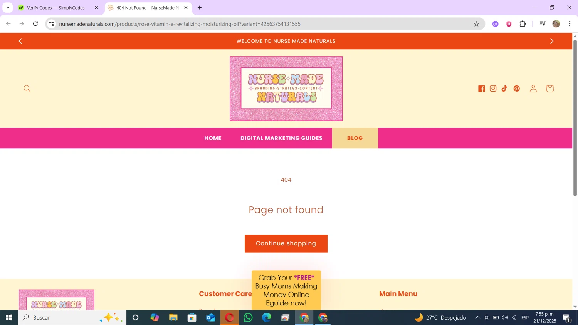Open the BLOG menu item
The width and height of the screenshot is (578, 325).
[355, 138]
